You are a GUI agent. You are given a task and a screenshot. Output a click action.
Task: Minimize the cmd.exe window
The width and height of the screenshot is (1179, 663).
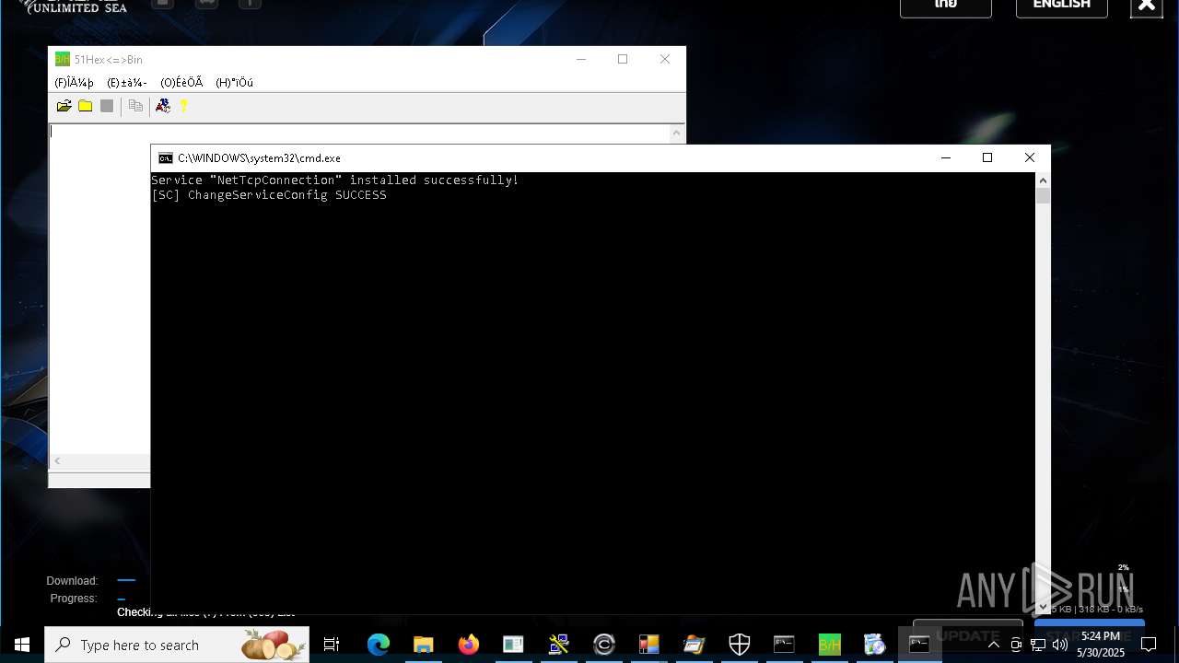(x=945, y=158)
